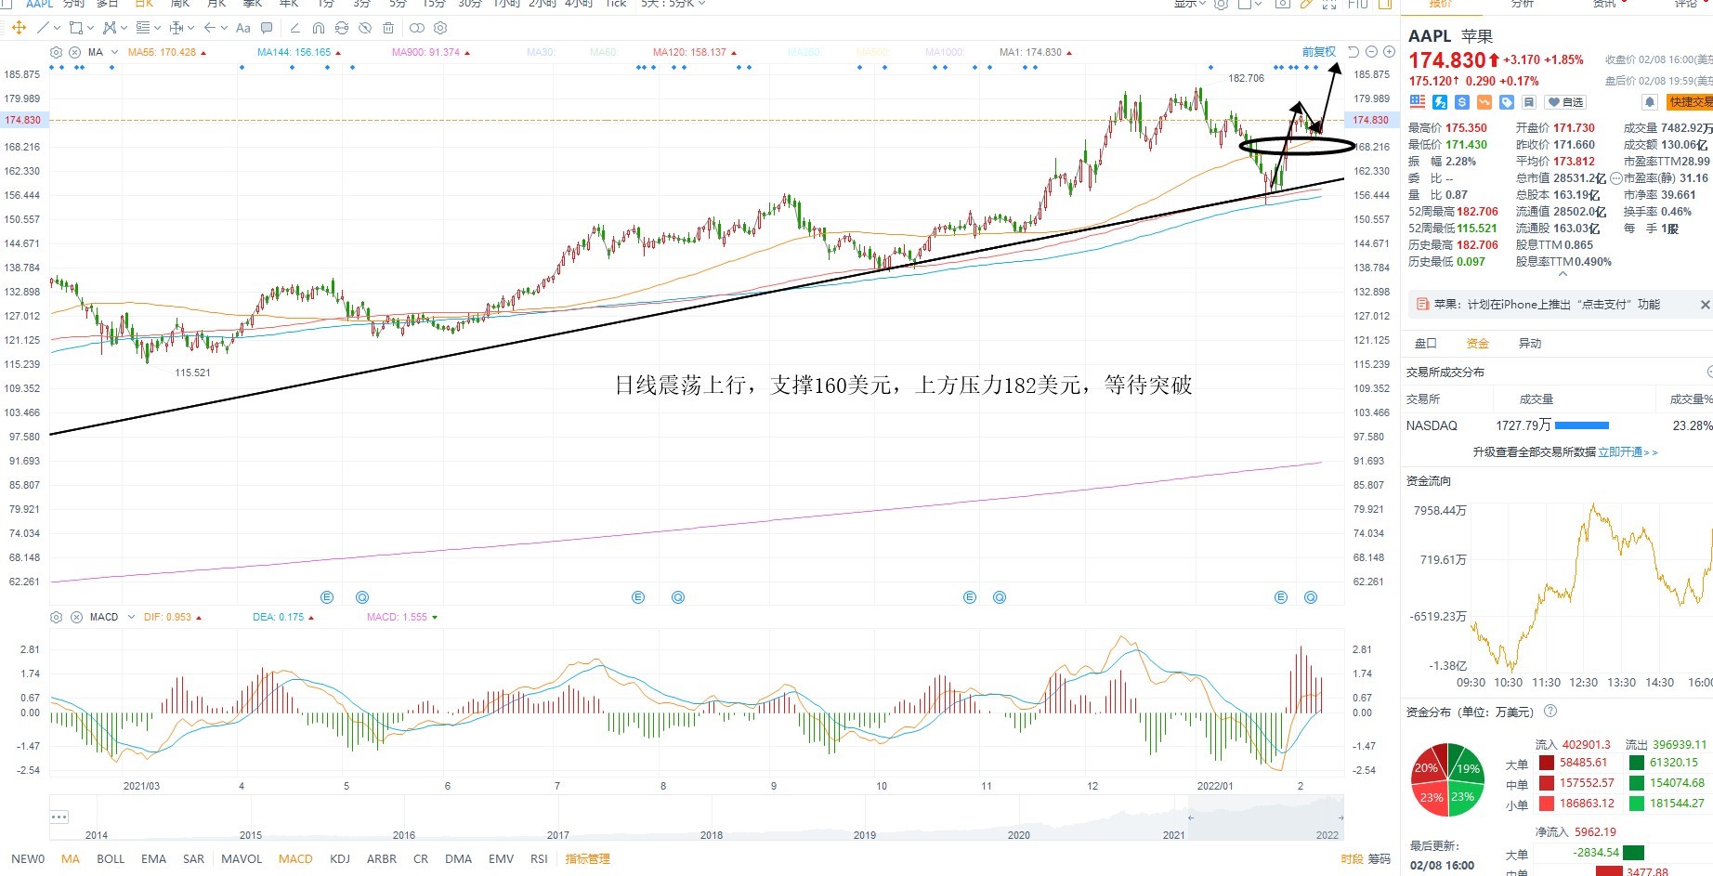Open MACD indicator settings gear

[57, 617]
